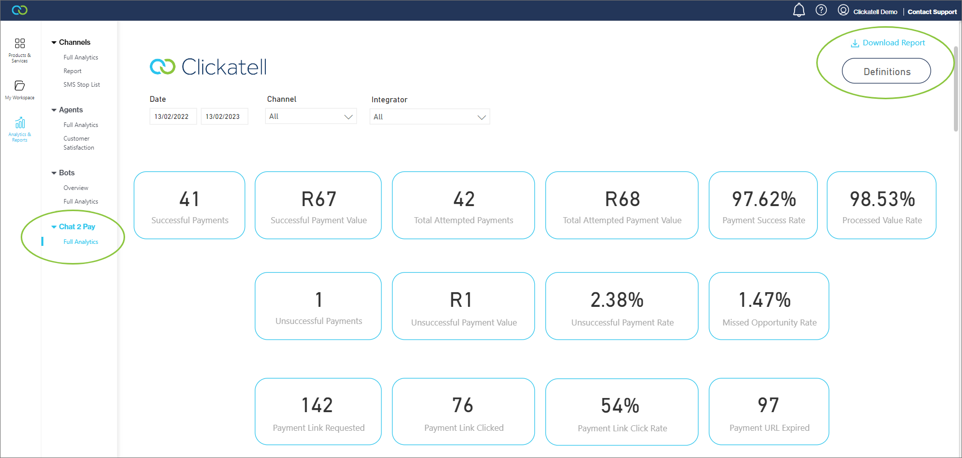Open Full Analytics under Chat 2 Pay

click(81, 242)
